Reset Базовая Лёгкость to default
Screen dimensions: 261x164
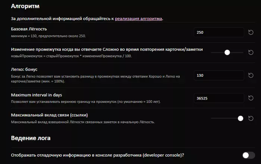tap(251, 32)
